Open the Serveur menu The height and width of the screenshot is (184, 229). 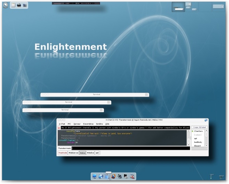[77, 124]
